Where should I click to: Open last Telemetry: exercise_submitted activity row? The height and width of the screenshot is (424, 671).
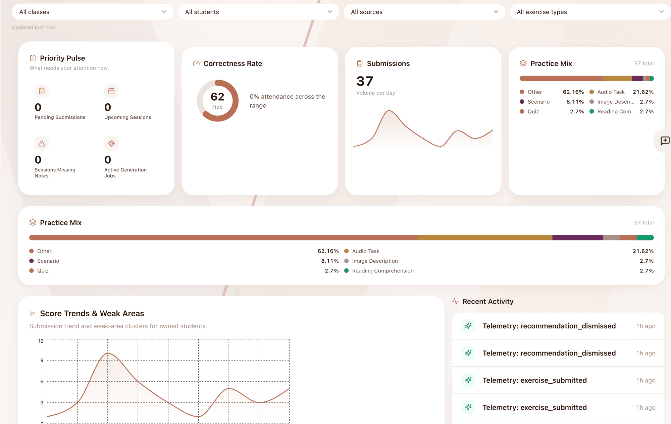tap(558, 407)
